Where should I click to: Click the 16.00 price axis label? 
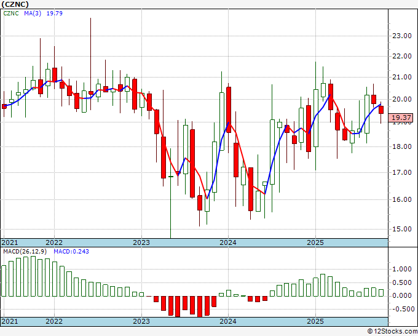pos(402,199)
